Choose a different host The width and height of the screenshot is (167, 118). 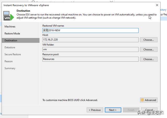point(149,40)
